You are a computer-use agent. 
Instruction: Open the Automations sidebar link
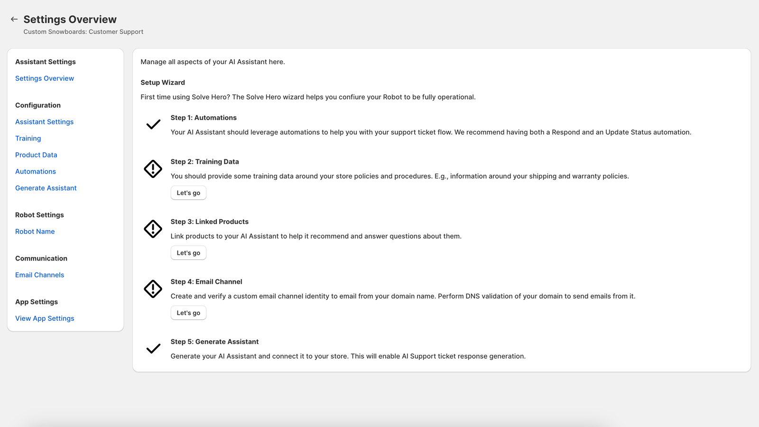click(36, 172)
